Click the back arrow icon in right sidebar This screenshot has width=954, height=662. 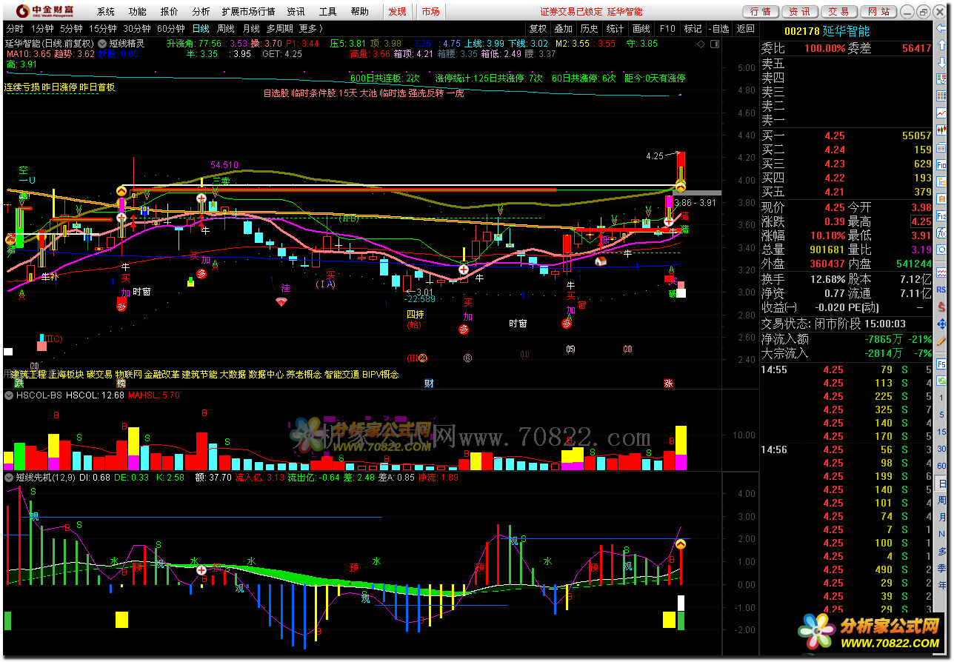(x=941, y=28)
